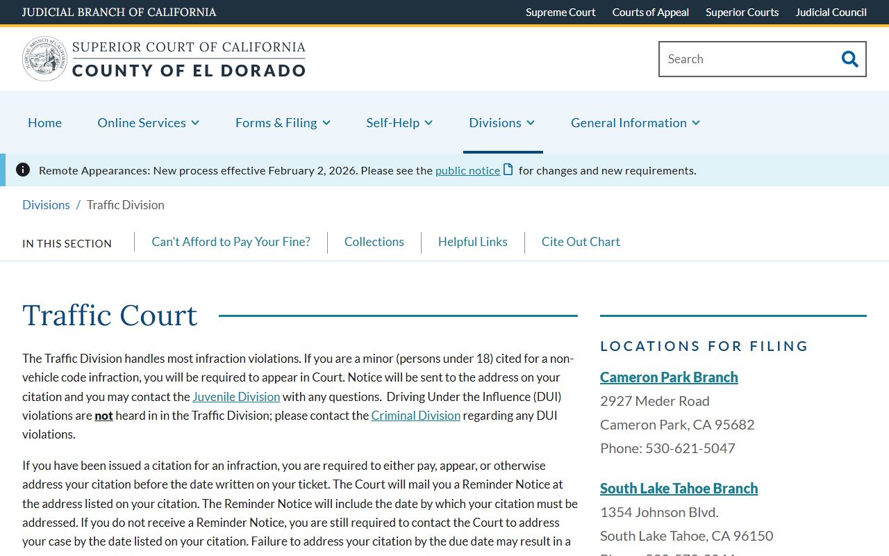Follow the Criminal Division link
This screenshot has height=556, width=889.
416,415
